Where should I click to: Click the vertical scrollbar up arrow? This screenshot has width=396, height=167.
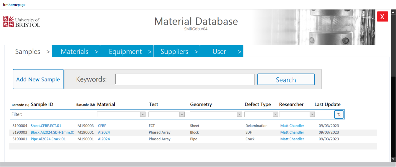393,12
